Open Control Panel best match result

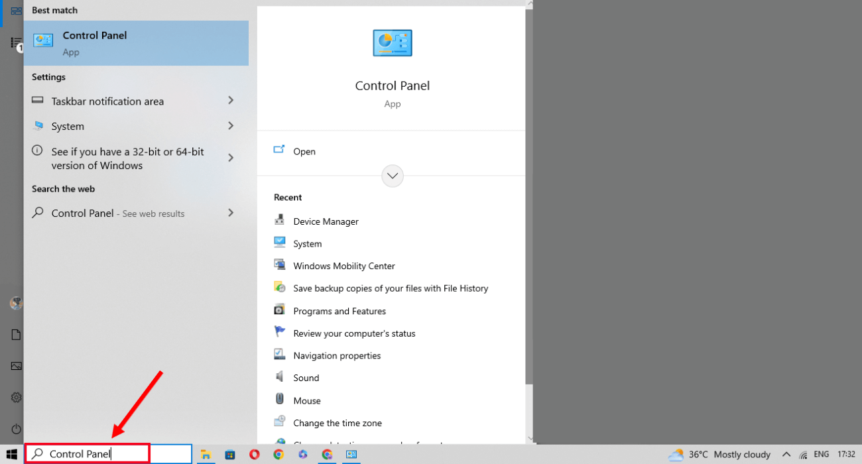136,43
